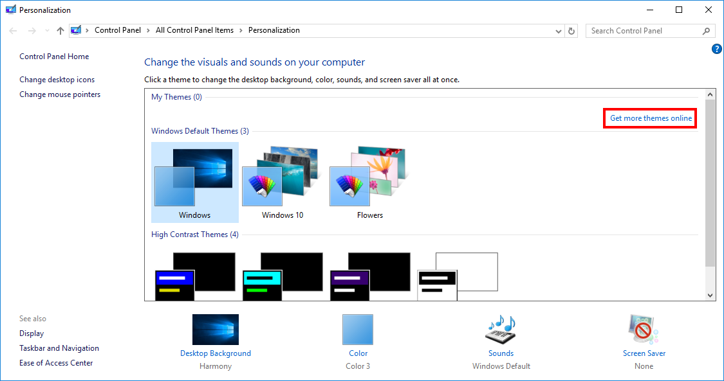The height and width of the screenshot is (381, 724).
Task: Expand chevron before Control Panel breadcrumb
Action: [x=87, y=30]
